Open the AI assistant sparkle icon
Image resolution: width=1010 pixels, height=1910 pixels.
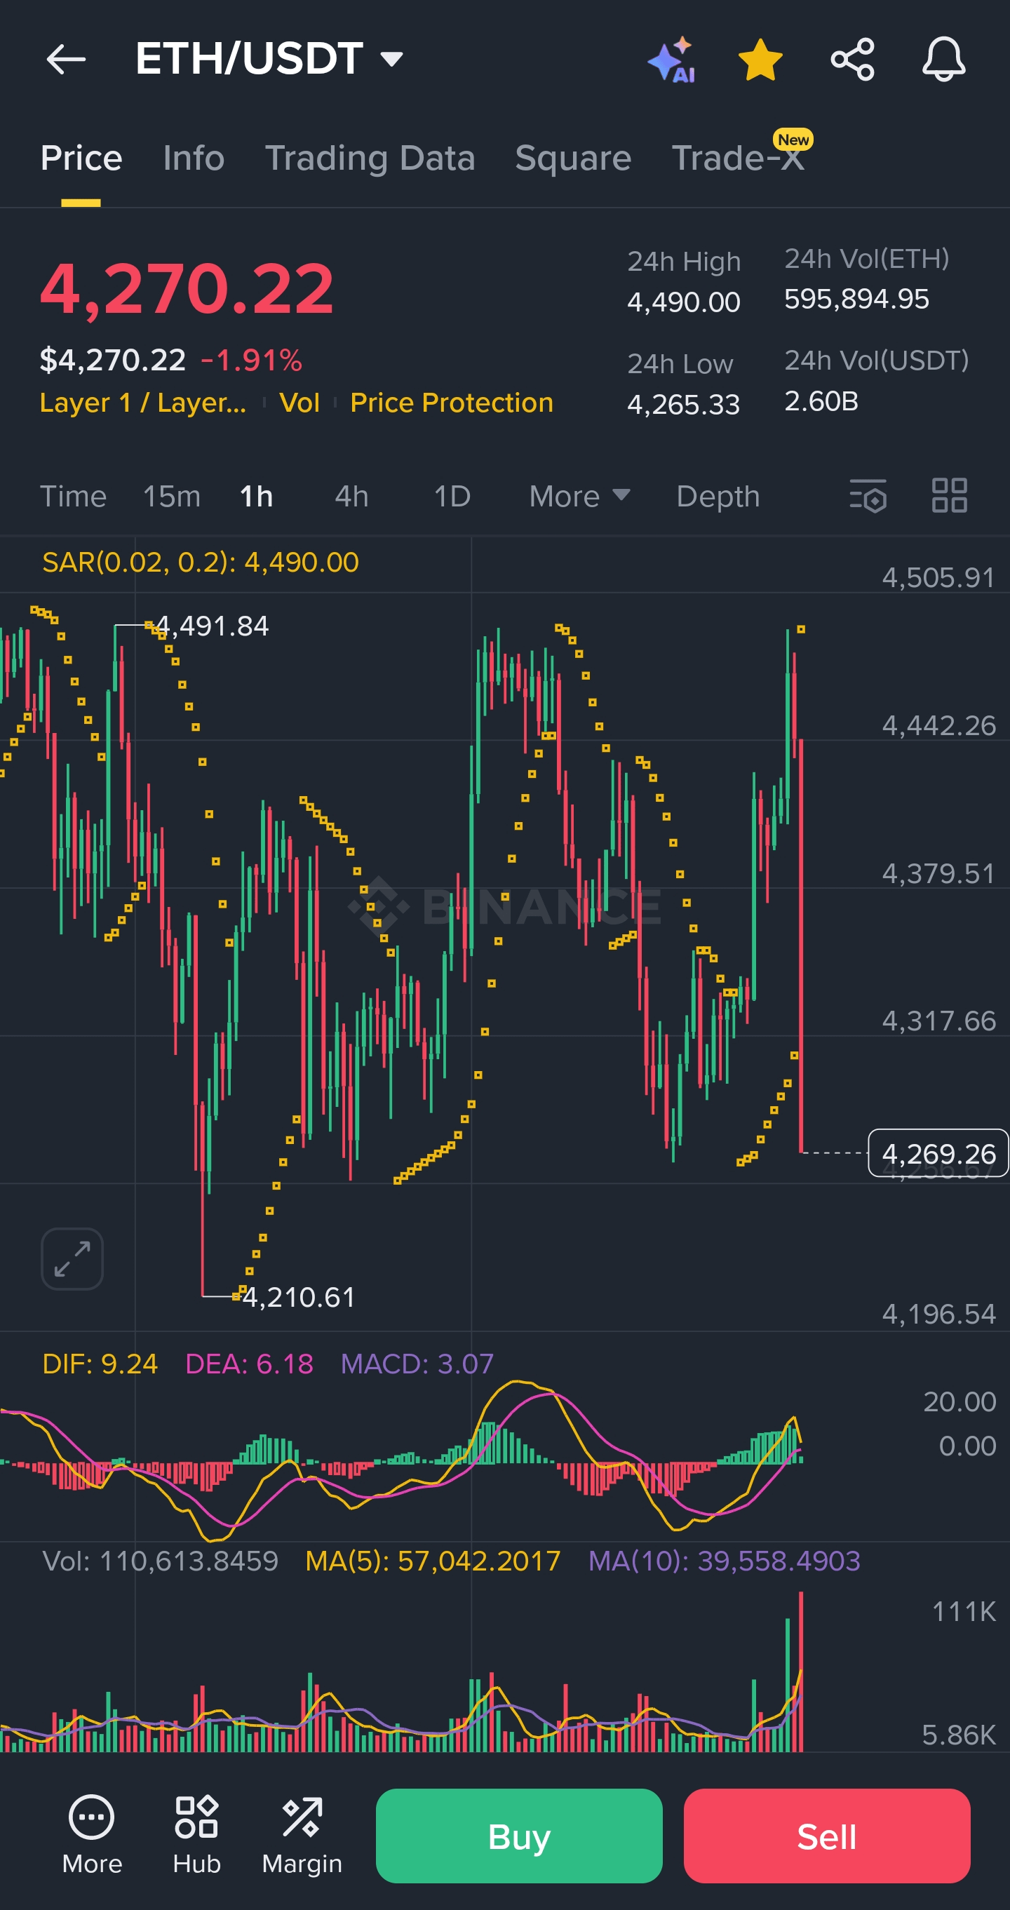point(672,60)
